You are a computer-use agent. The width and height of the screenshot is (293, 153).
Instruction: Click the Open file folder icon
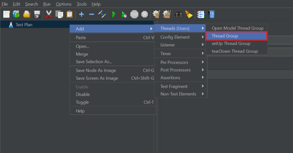pos(27,14)
